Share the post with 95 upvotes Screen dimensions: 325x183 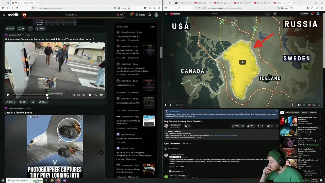(41, 28)
